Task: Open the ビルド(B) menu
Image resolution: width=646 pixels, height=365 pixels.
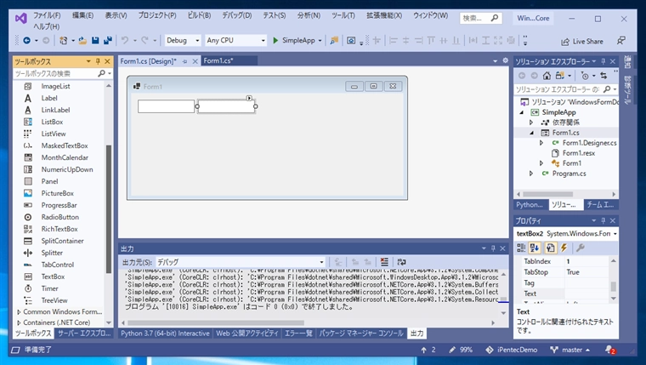Action: click(x=199, y=15)
